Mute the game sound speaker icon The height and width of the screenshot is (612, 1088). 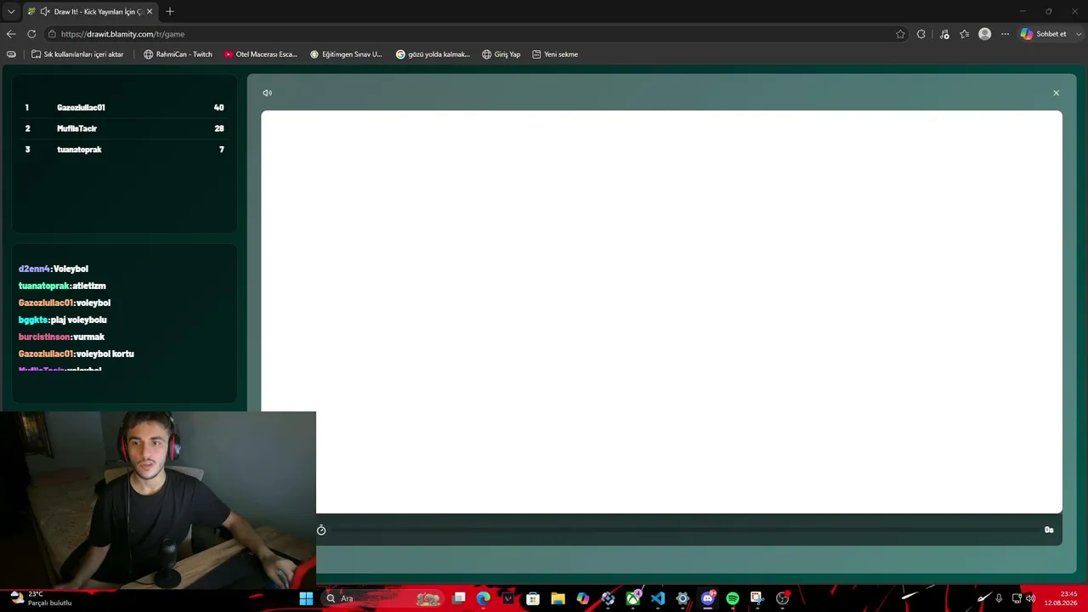click(x=267, y=93)
